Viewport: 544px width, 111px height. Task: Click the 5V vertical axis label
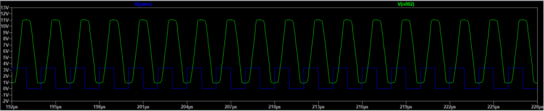[x=6, y=58]
